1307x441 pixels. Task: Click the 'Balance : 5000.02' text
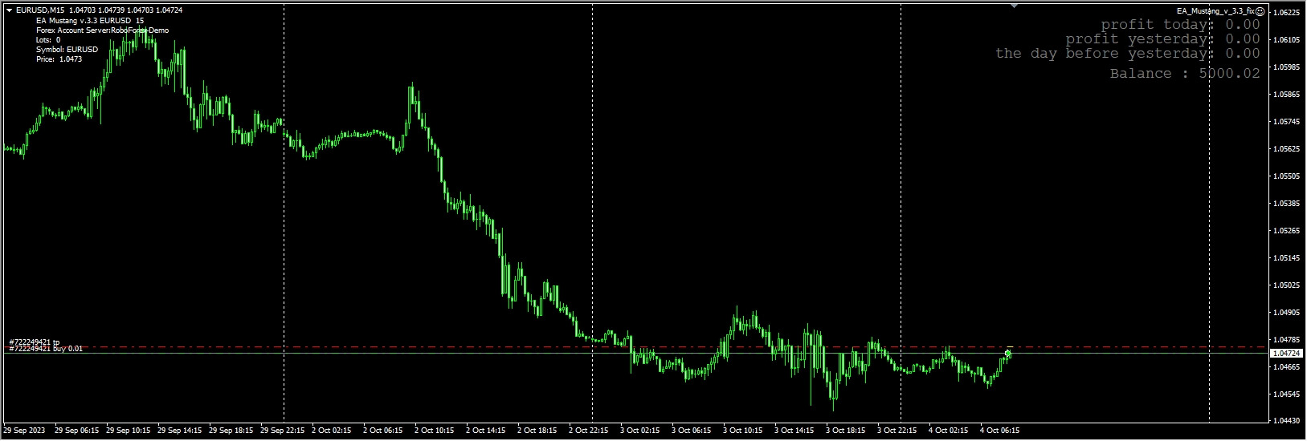[1185, 74]
